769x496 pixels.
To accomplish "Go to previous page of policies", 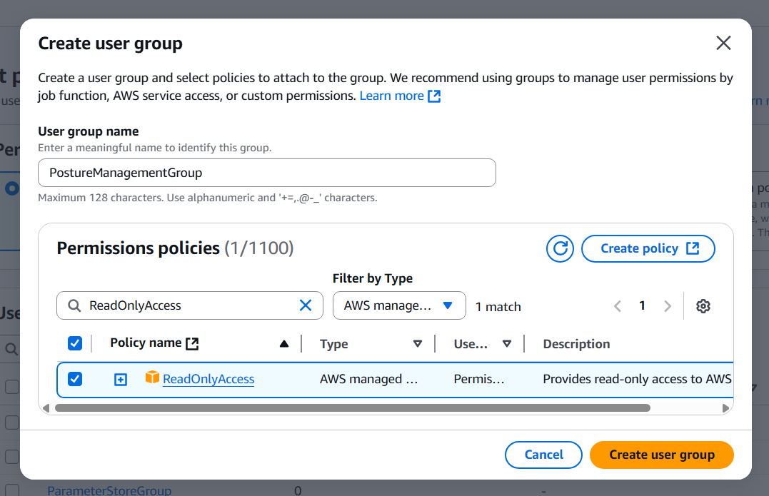I will tap(618, 306).
